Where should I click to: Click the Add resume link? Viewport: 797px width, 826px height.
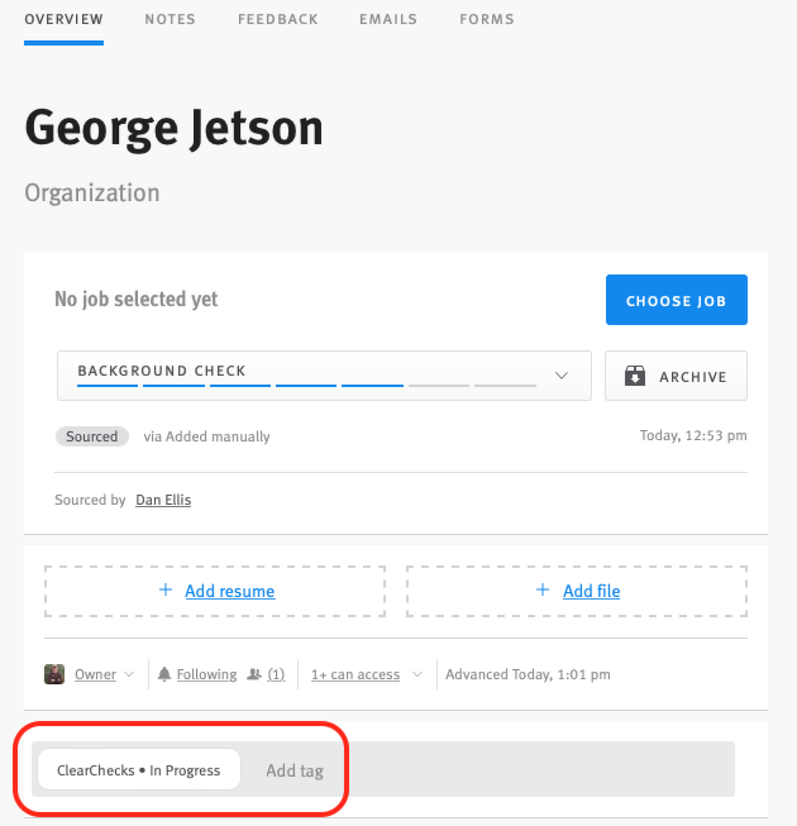(230, 591)
